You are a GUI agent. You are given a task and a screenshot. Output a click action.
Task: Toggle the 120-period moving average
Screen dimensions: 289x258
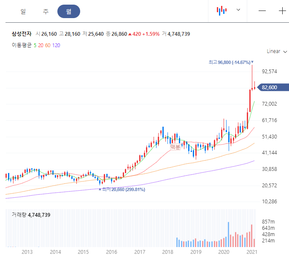[x=56, y=45]
